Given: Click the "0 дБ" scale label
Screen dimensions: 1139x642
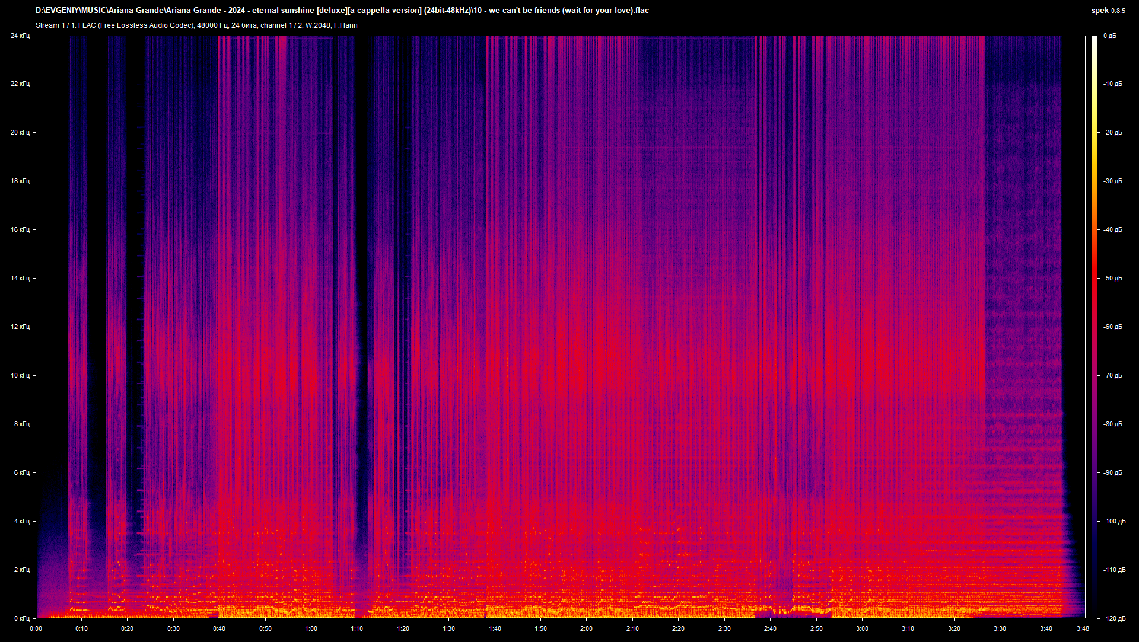Looking at the screenshot, I should pos(1111,36).
